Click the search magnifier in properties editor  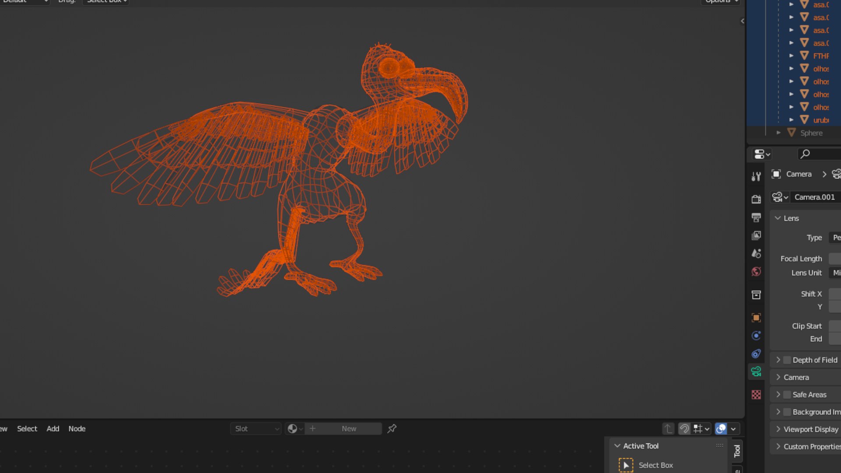click(x=805, y=154)
